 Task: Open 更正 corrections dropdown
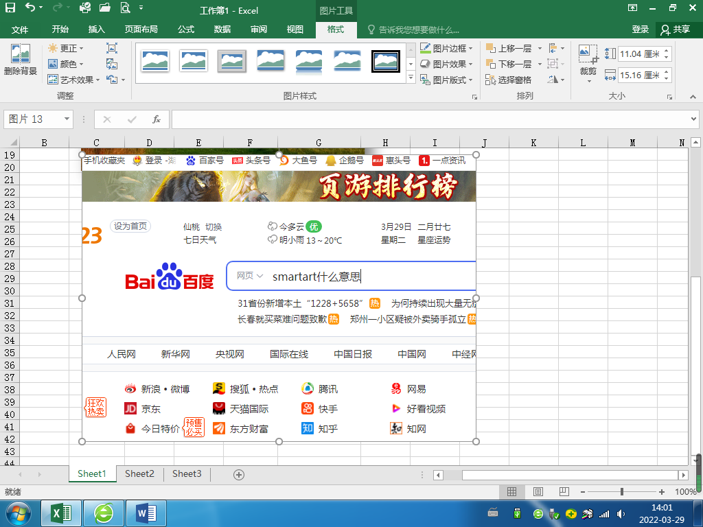click(x=66, y=48)
